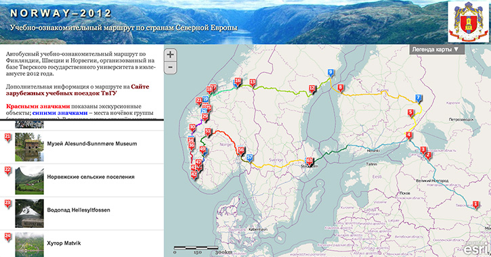491x257 pixels.
Task: Click the Хутор Matvik thumbnail photo
Action: [x=29, y=245]
